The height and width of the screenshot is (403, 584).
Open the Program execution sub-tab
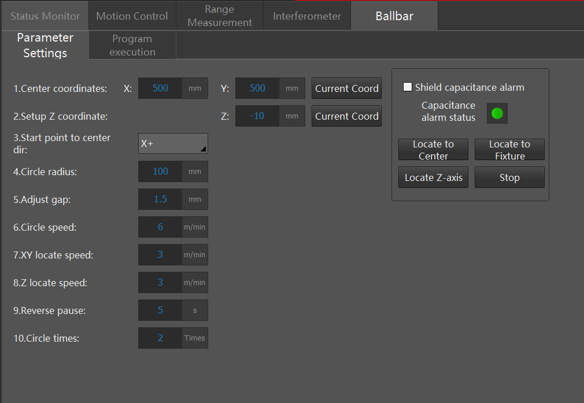[132, 45]
